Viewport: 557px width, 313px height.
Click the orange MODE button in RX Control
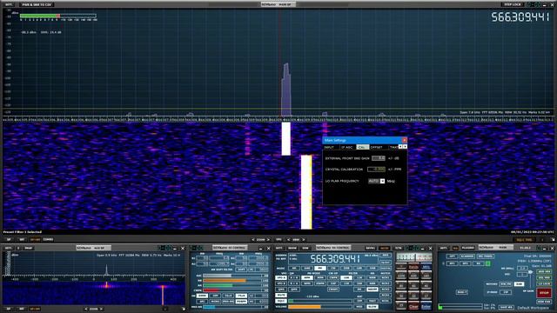[x=385, y=248]
